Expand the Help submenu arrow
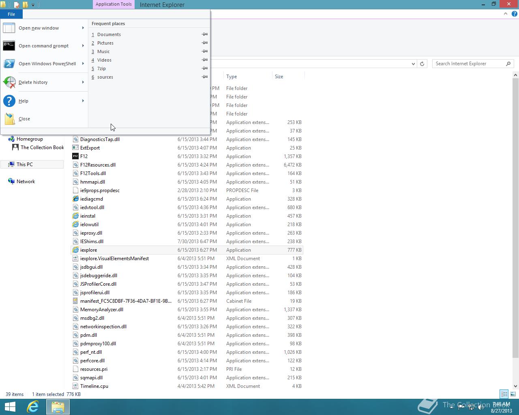 point(83,101)
